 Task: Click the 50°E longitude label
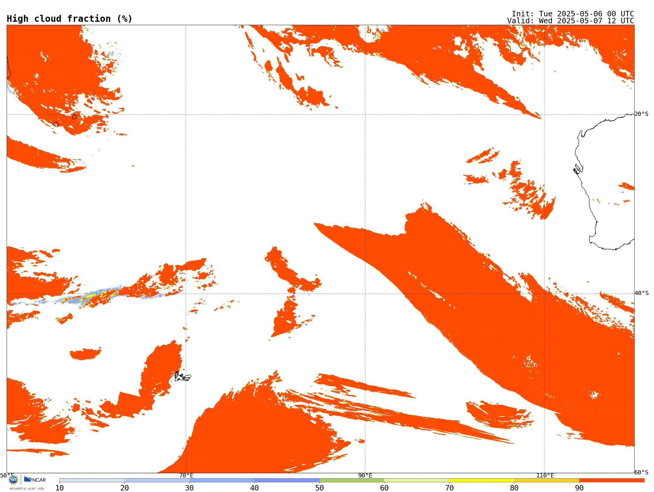pyautogui.click(x=7, y=475)
